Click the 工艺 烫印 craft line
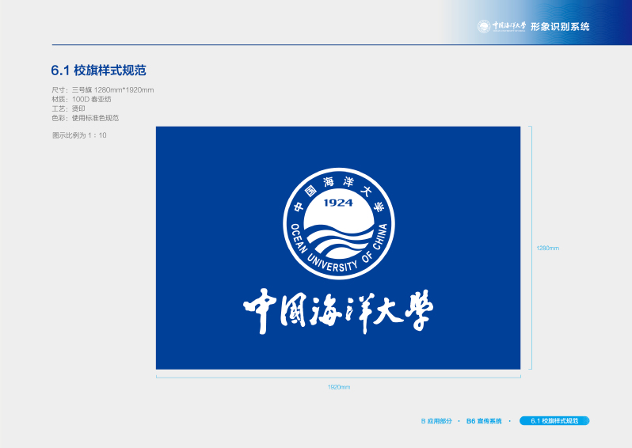The width and height of the screenshot is (632, 448). [x=68, y=108]
